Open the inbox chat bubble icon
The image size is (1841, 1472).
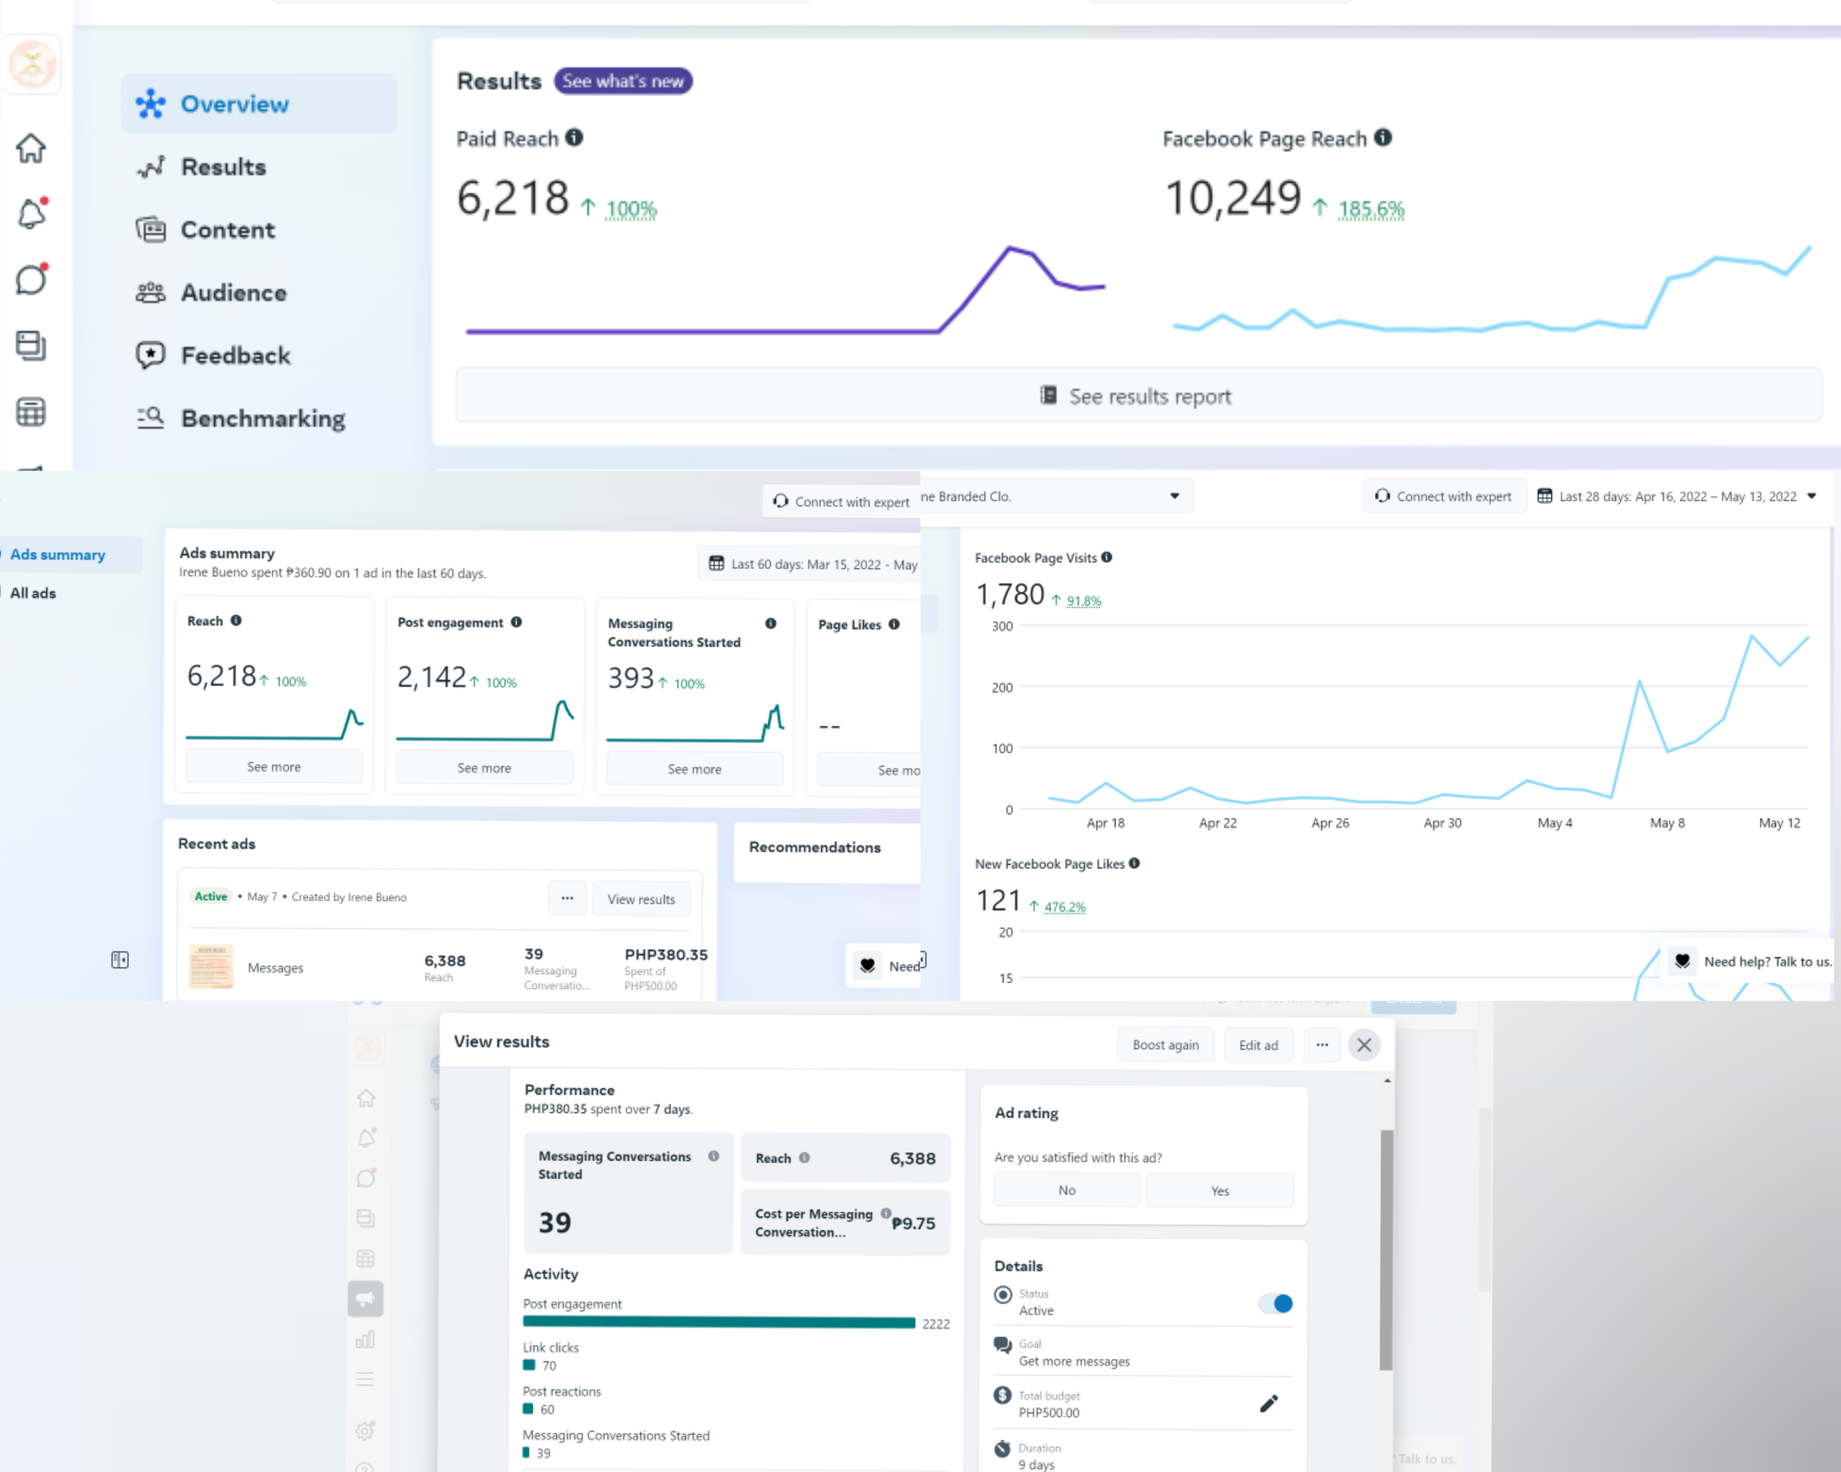31,279
